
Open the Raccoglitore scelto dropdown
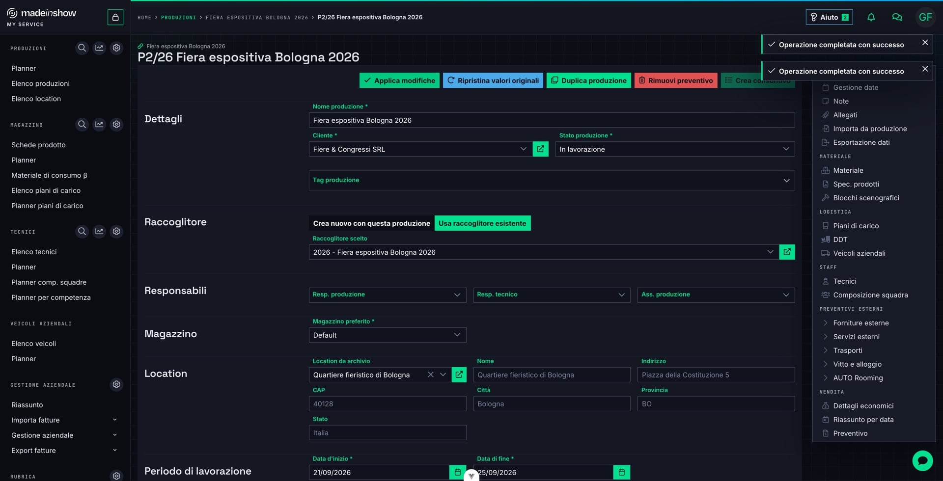tap(544, 252)
